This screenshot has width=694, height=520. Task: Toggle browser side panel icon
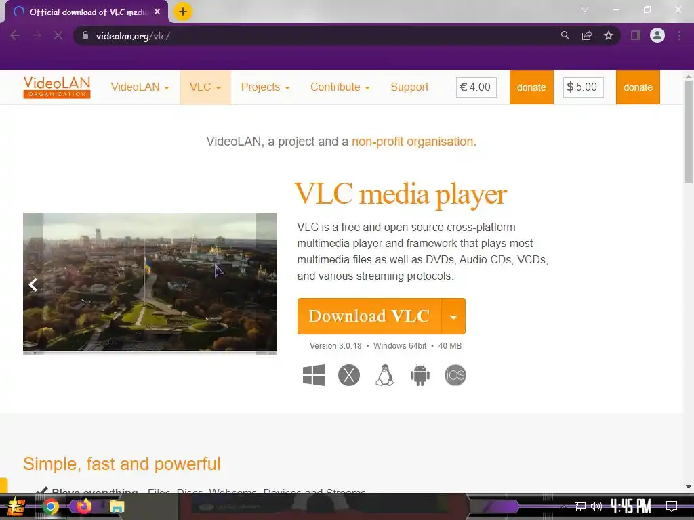(x=636, y=35)
